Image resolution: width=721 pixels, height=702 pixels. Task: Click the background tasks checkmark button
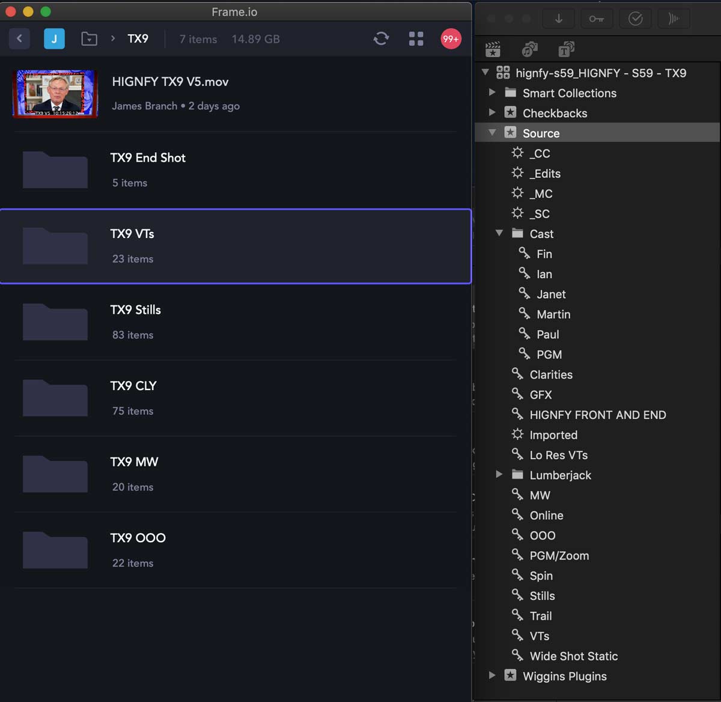click(x=635, y=19)
